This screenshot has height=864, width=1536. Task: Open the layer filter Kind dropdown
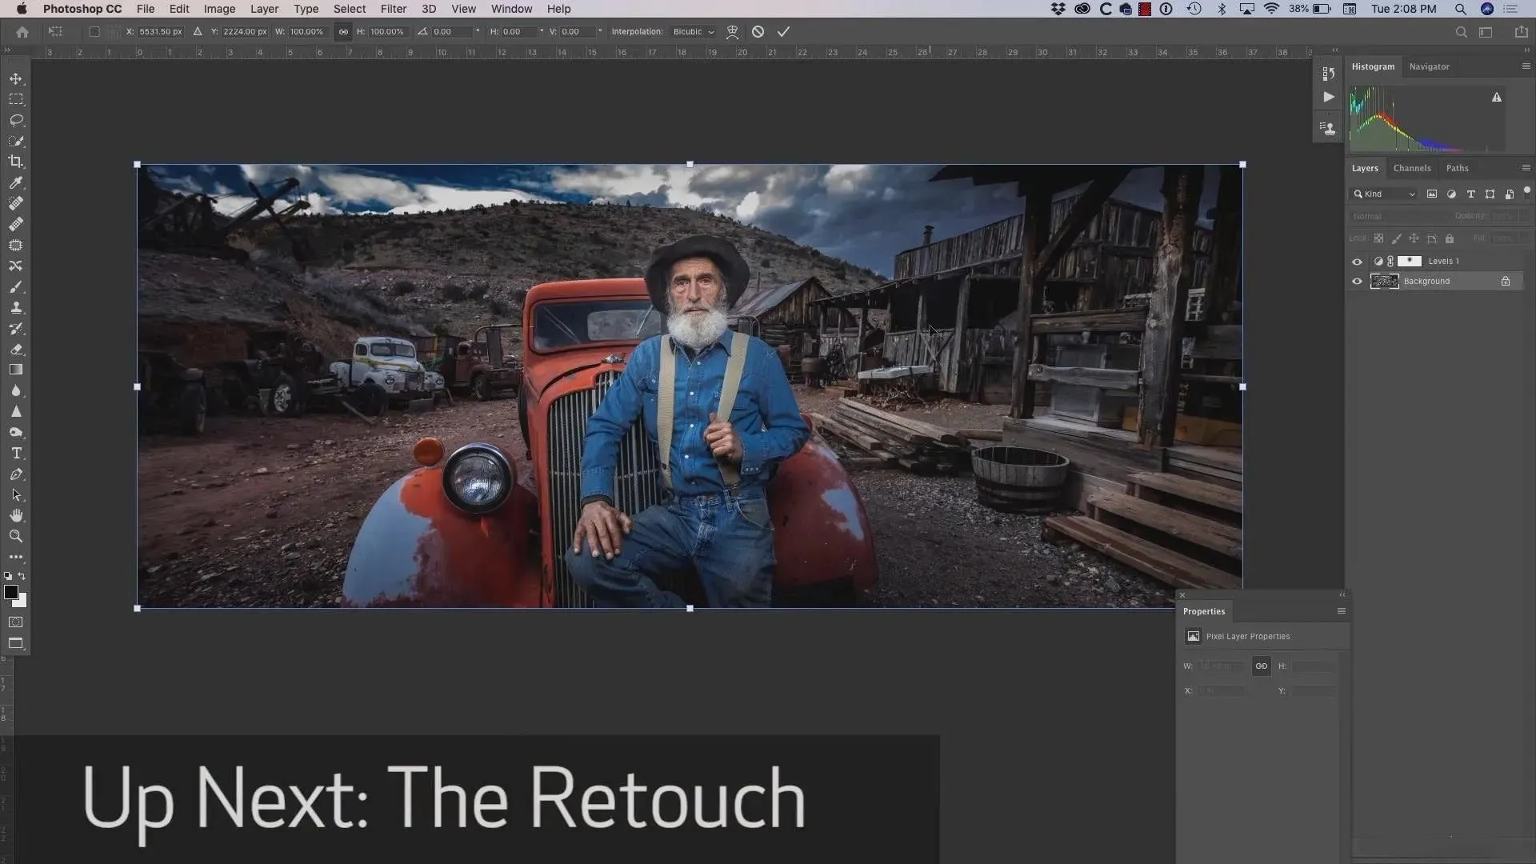1384,194
